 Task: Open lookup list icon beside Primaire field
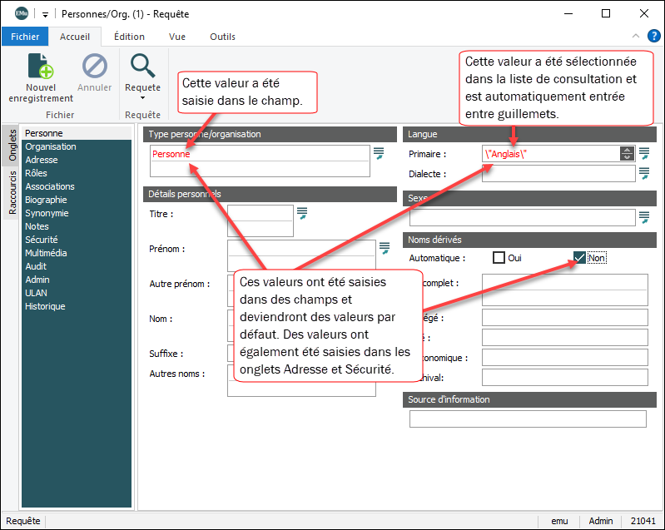(644, 153)
